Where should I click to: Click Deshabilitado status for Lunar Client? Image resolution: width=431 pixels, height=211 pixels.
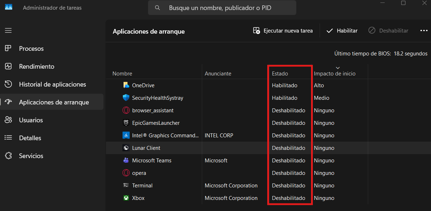(x=288, y=148)
